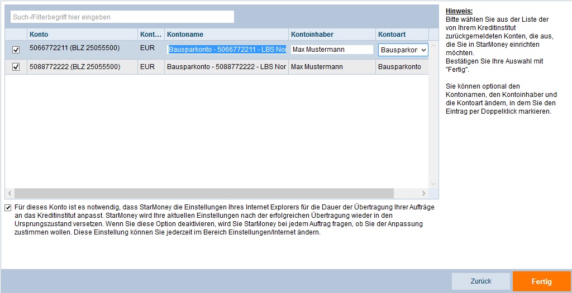Click the horizontal scrollbar thumb
The width and height of the screenshot is (572, 293).
(204, 193)
